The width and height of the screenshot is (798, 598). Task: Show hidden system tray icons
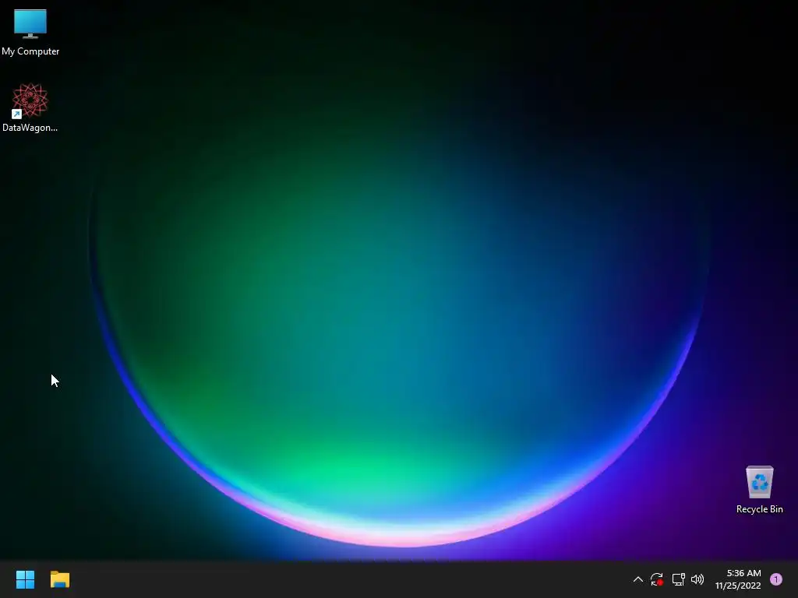637,579
